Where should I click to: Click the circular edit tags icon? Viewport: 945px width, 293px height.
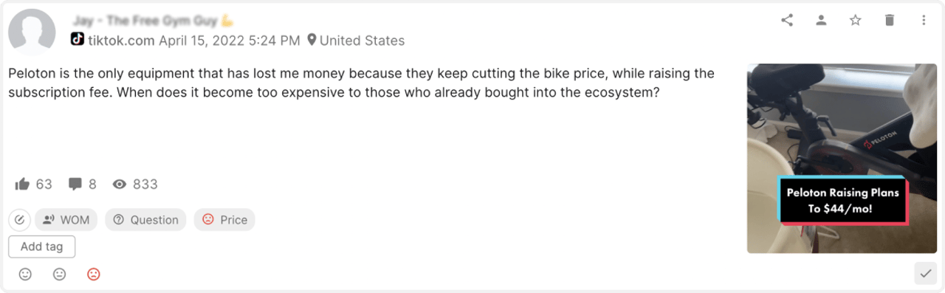pyautogui.click(x=20, y=220)
